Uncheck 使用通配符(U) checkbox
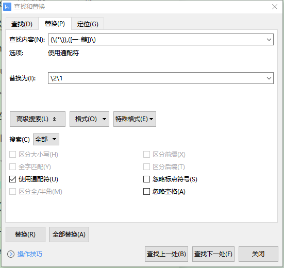284x268 pixels. point(12,179)
